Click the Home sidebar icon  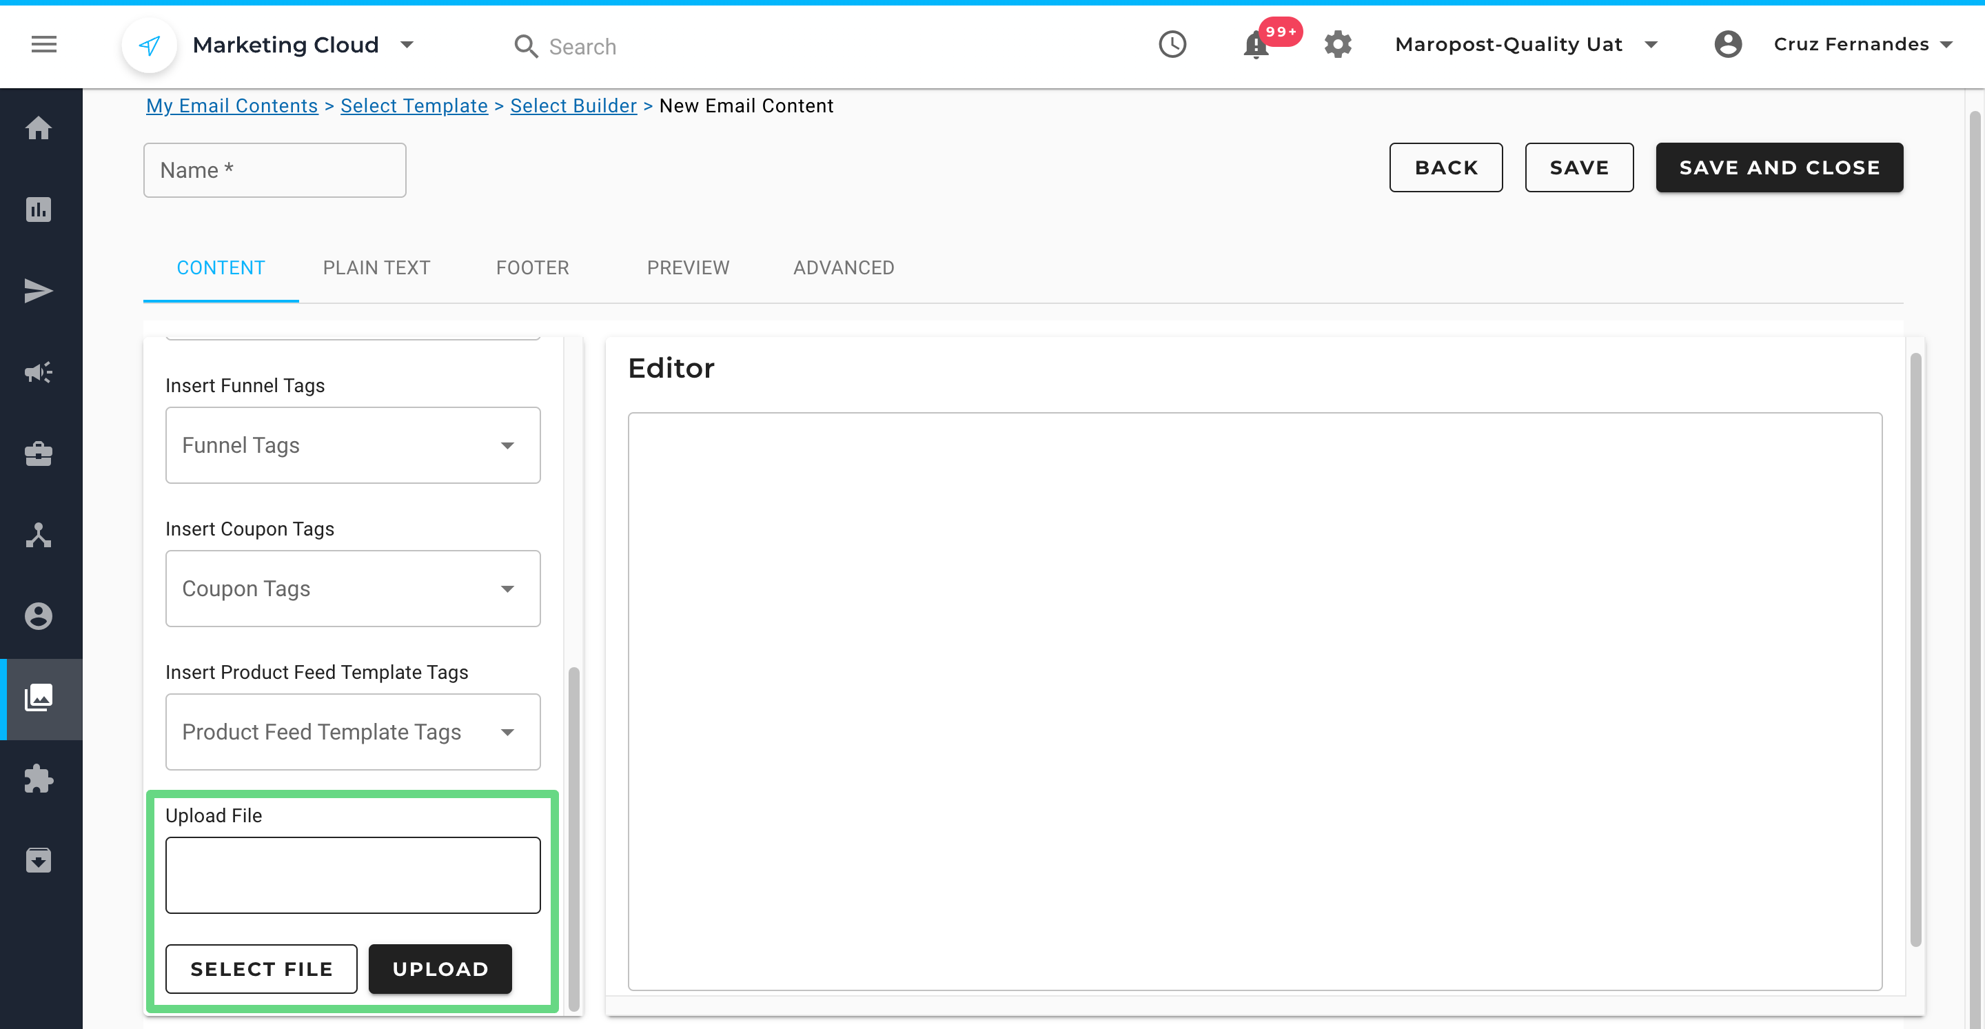coord(39,128)
